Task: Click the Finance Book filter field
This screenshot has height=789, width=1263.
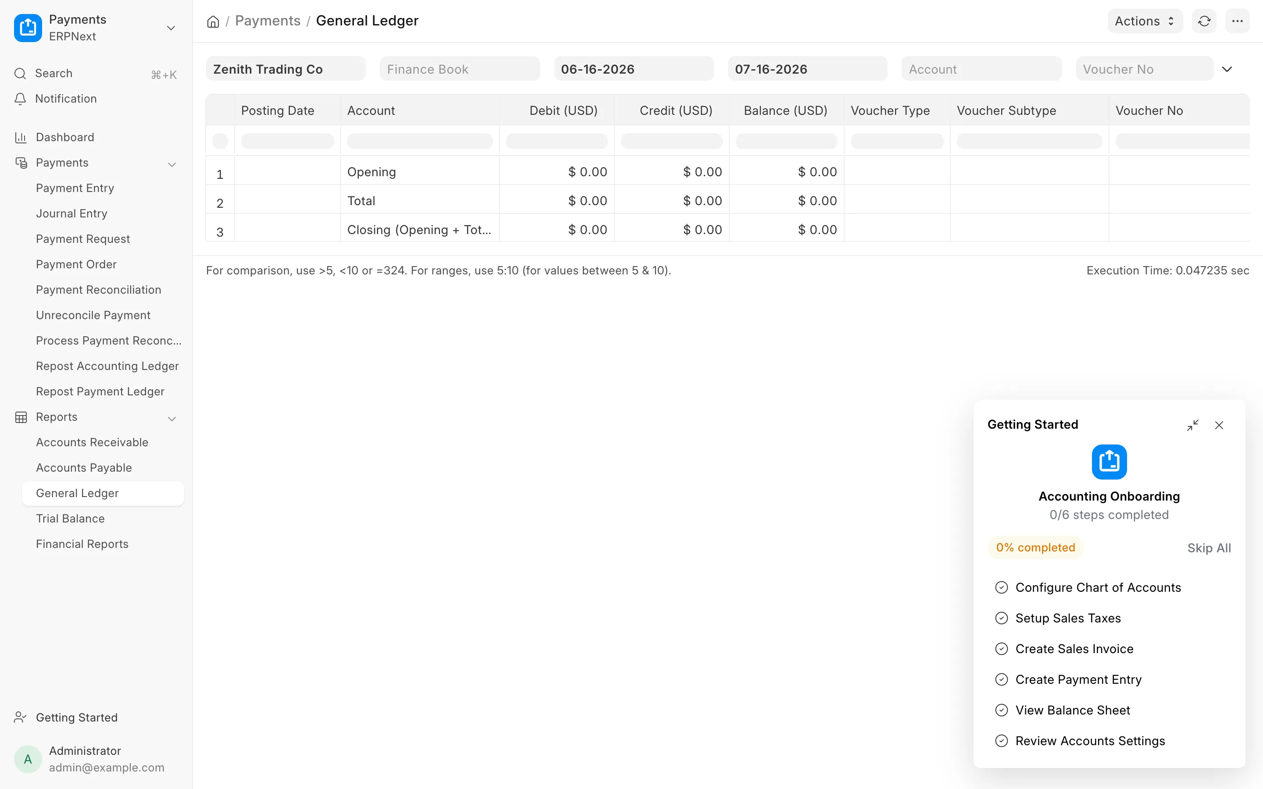Action: coord(459,69)
